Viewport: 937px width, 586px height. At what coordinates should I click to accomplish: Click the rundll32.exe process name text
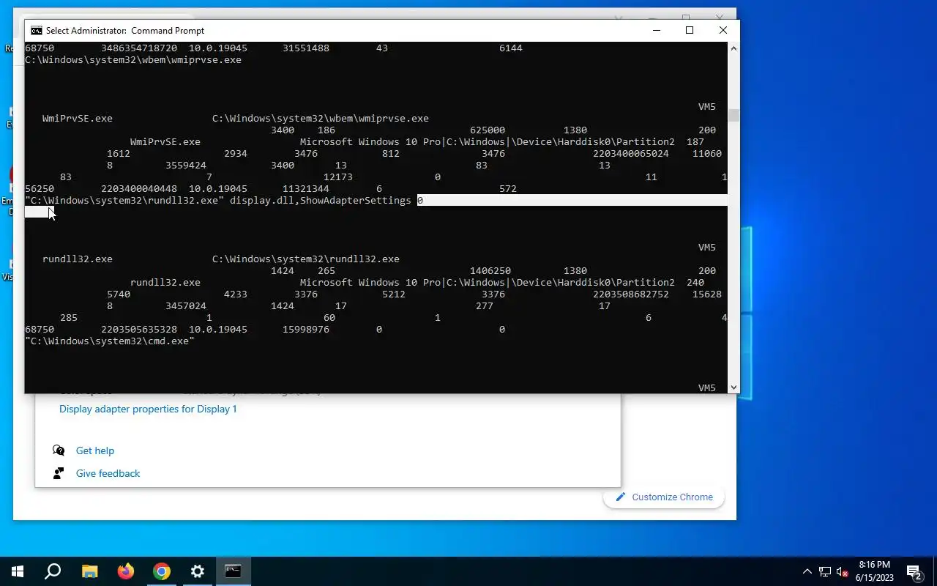78,259
